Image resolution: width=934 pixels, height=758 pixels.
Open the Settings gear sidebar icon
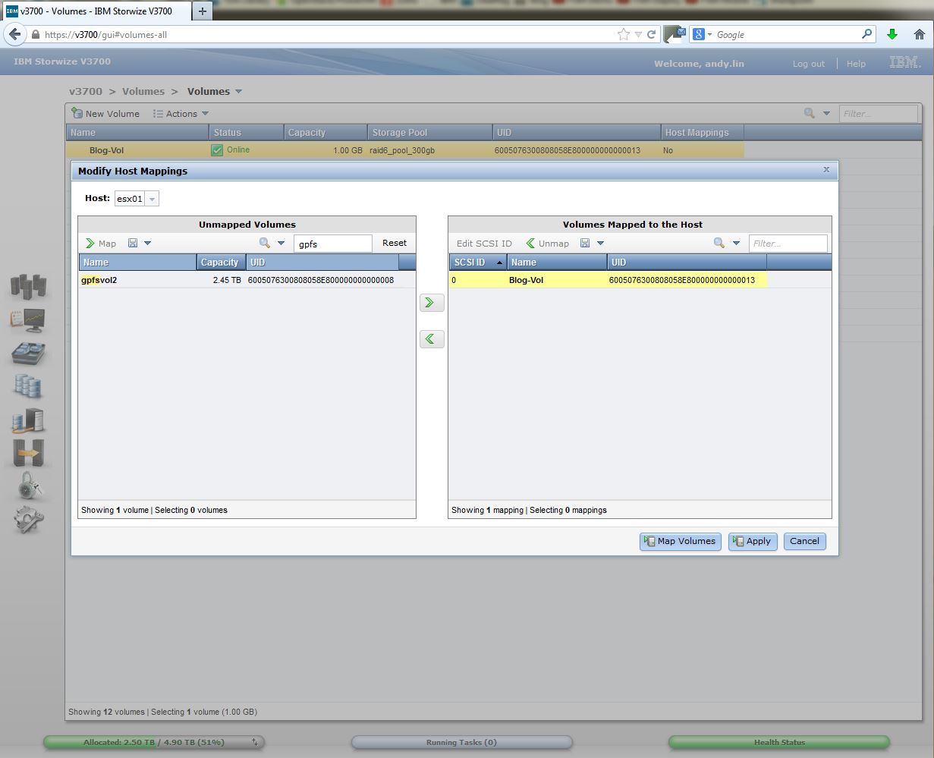[x=28, y=520]
